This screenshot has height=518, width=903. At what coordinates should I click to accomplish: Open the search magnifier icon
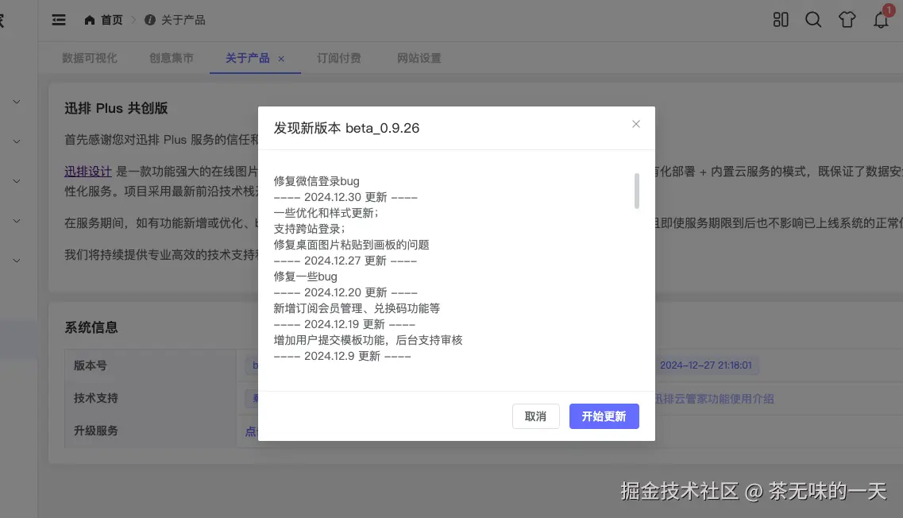813,20
